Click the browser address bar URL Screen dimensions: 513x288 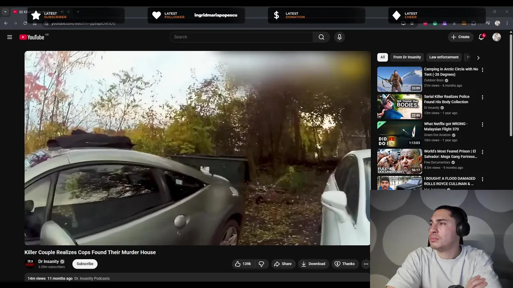pos(83,23)
